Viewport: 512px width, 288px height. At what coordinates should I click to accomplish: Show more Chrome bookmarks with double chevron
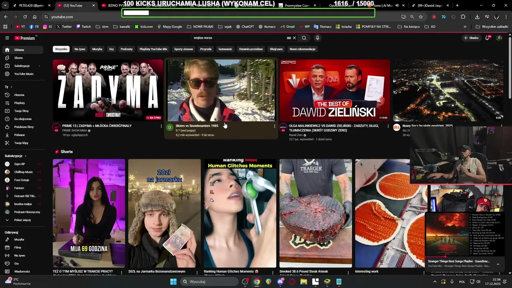(465, 27)
